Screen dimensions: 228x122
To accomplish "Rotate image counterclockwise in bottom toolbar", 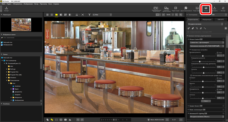I will (78, 120).
